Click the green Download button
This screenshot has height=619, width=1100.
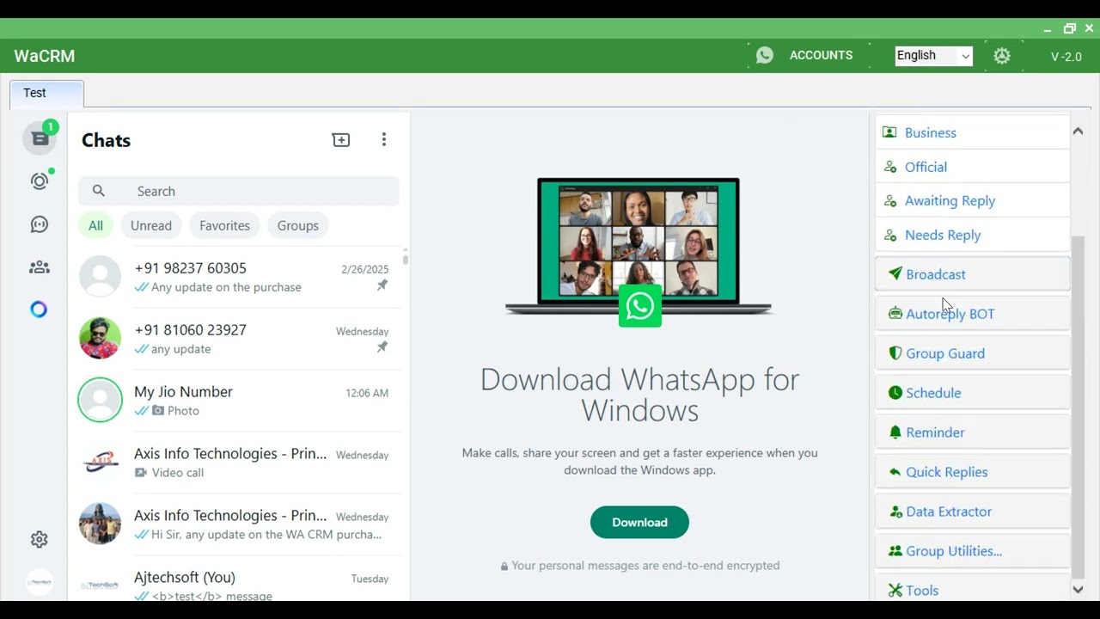639,522
